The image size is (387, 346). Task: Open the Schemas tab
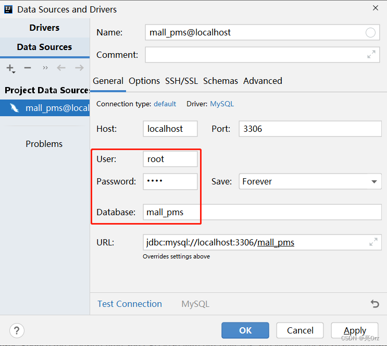pyautogui.click(x=220, y=81)
